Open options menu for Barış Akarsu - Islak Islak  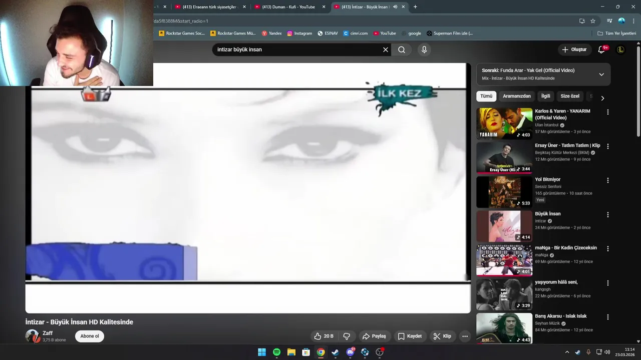point(608,317)
